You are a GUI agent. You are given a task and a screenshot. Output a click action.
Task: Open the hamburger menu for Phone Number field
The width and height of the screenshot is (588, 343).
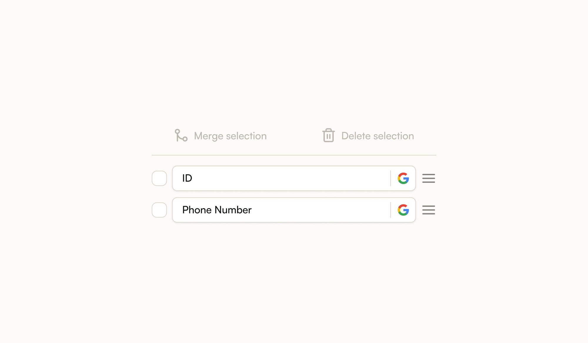tap(429, 210)
